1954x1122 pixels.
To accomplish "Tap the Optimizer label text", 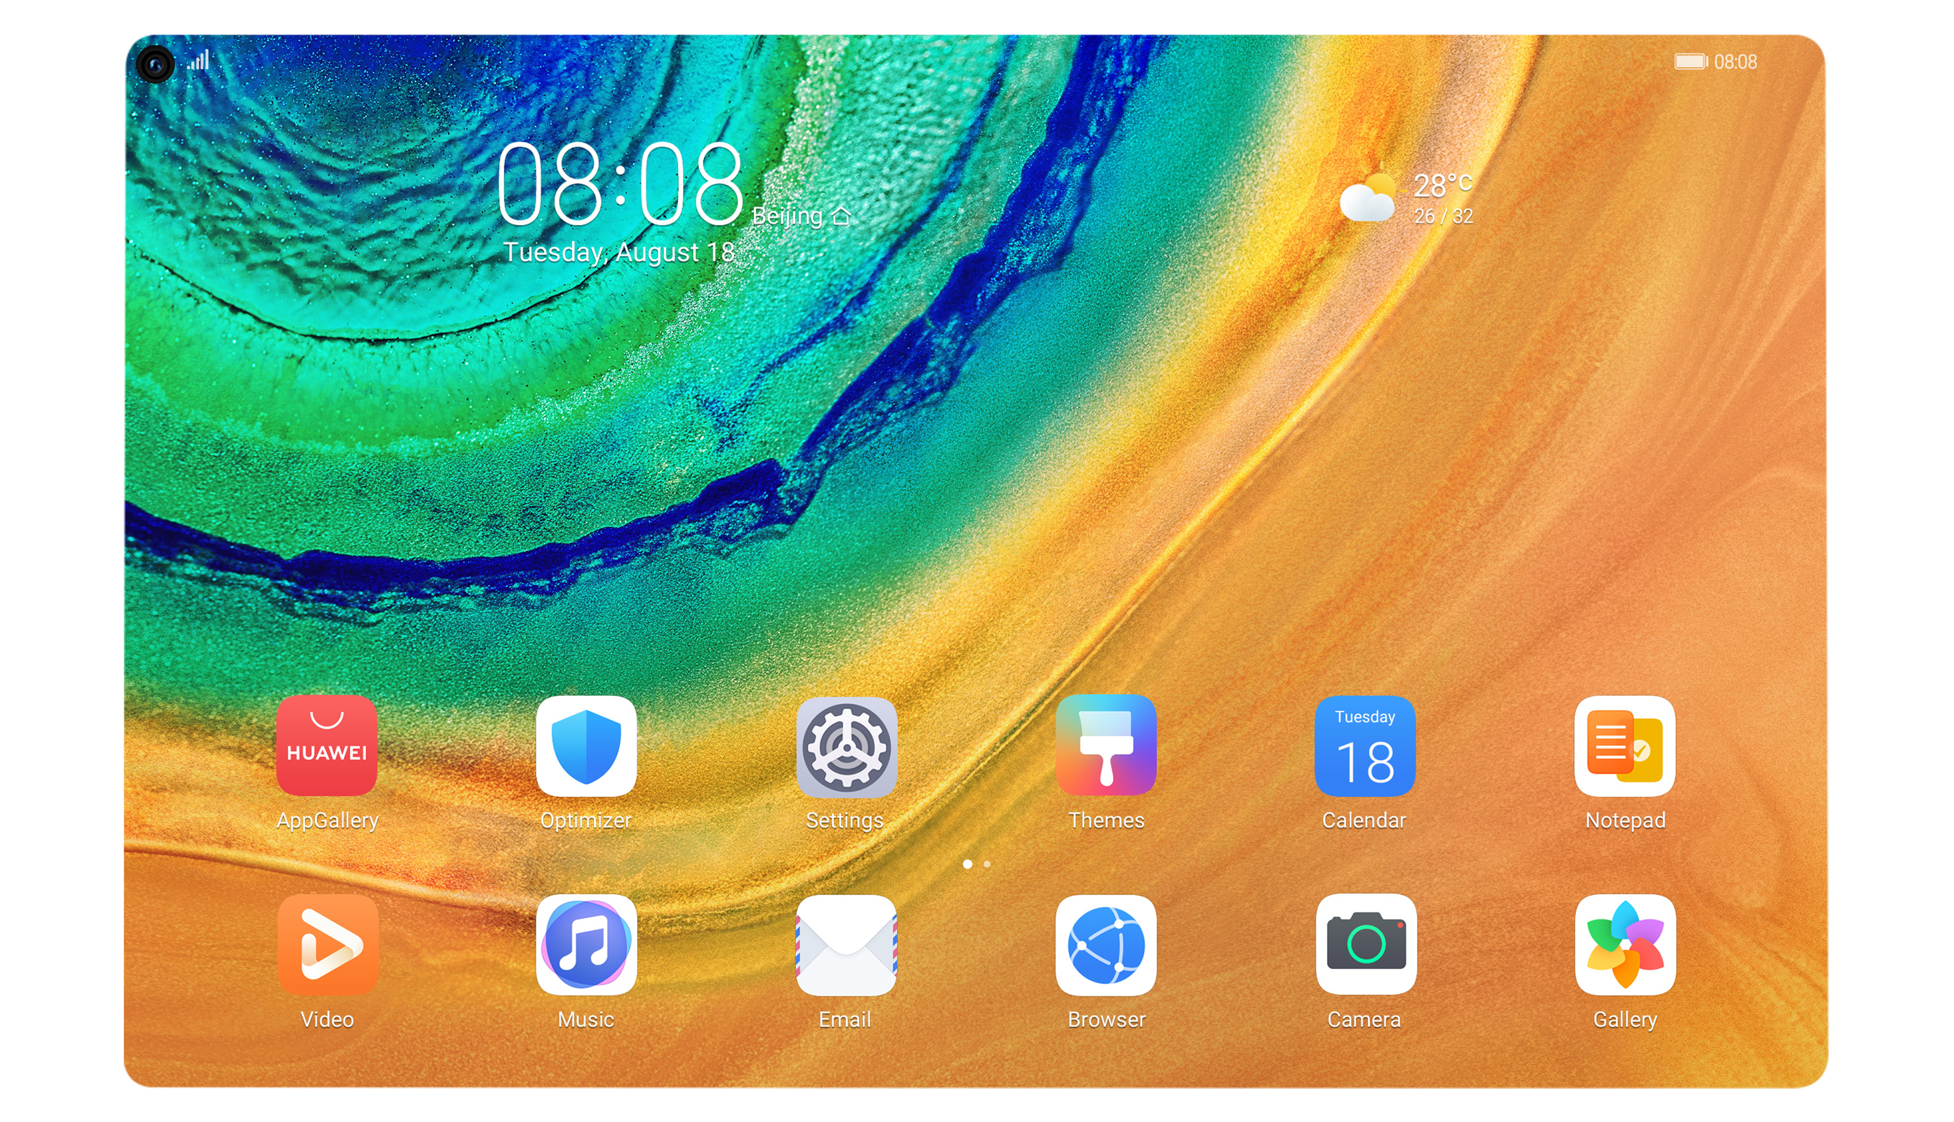I will coord(586,820).
